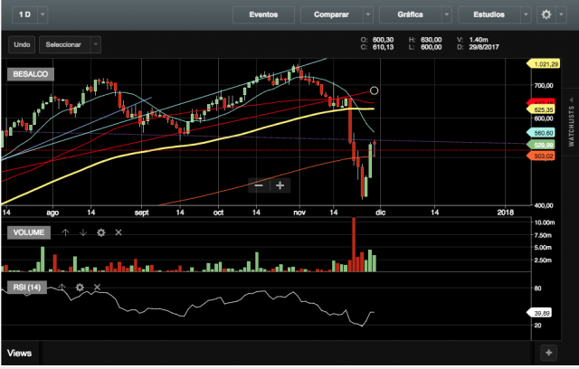The height and width of the screenshot is (369, 579).
Task: Click the high value 630,00
Action: pos(431,40)
